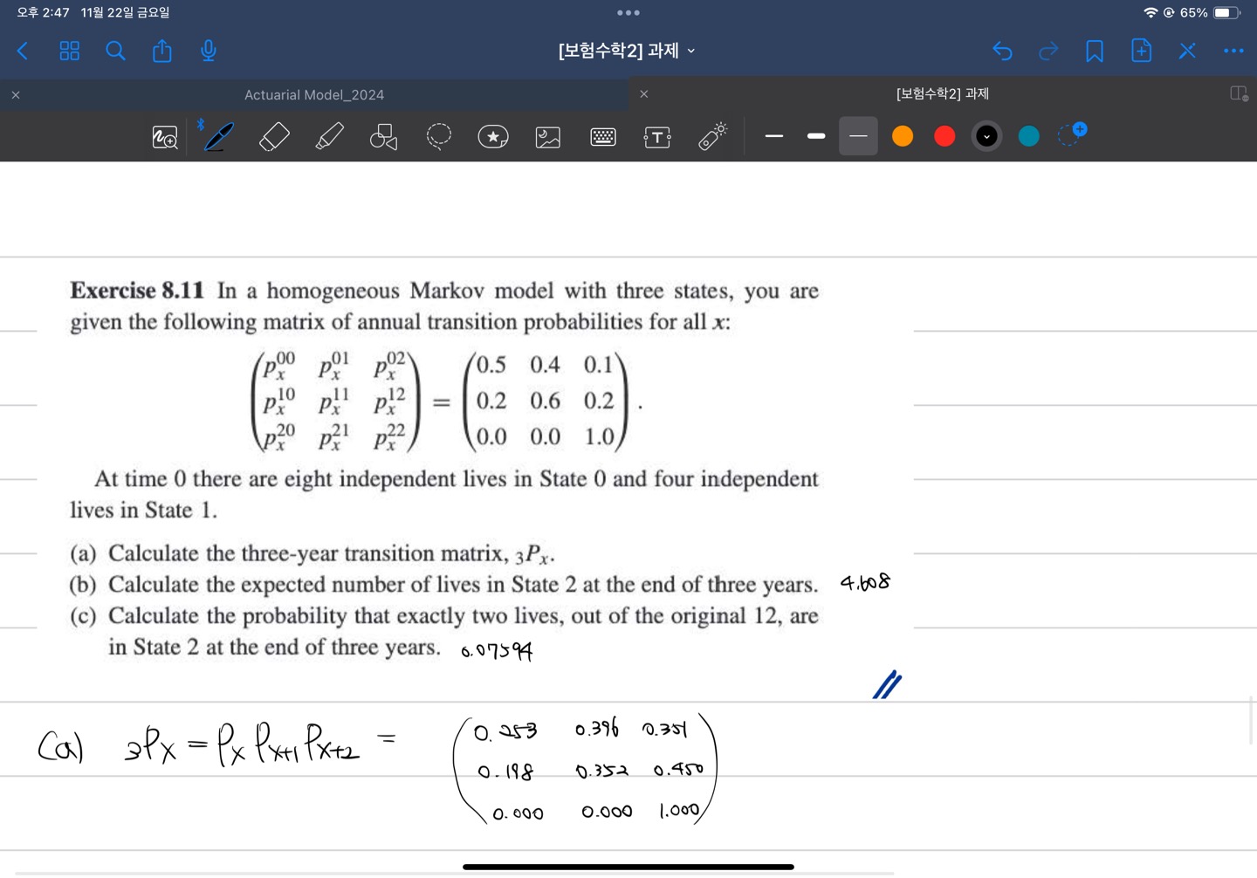Select the Image insert tool
Screen dimensions: 1257x878
click(548, 137)
